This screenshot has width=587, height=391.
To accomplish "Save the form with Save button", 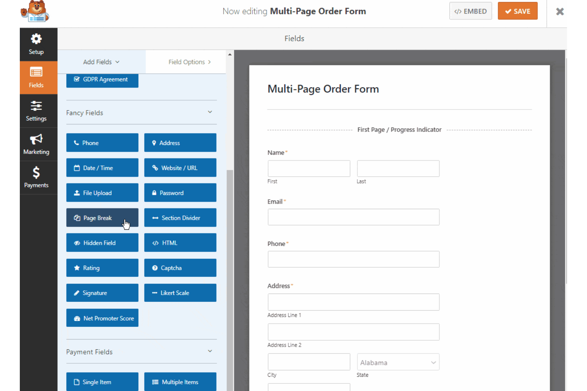I will [518, 11].
